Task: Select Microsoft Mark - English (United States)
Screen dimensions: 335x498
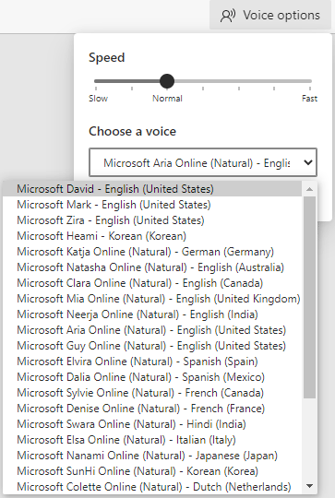Action: [152, 205]
